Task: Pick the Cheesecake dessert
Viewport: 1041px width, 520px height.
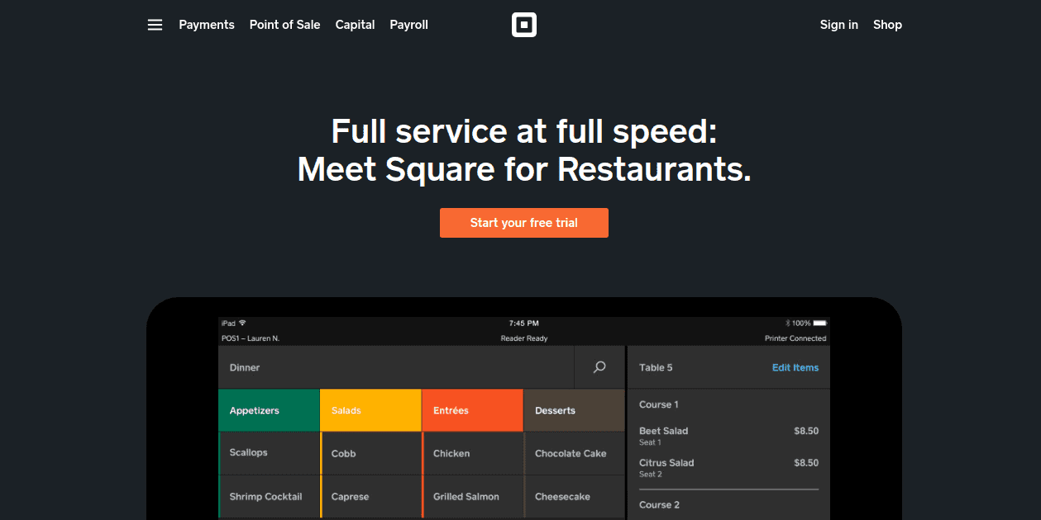Action: click(574, 497)
